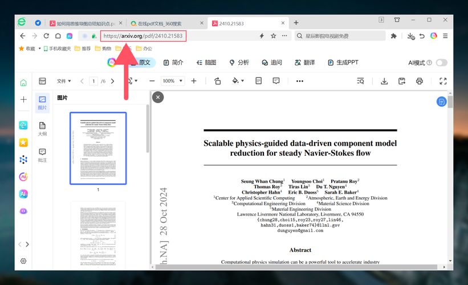Toggle the AI模式 switch
Viewport: 468px width, 285px height.
pos(441,63)
